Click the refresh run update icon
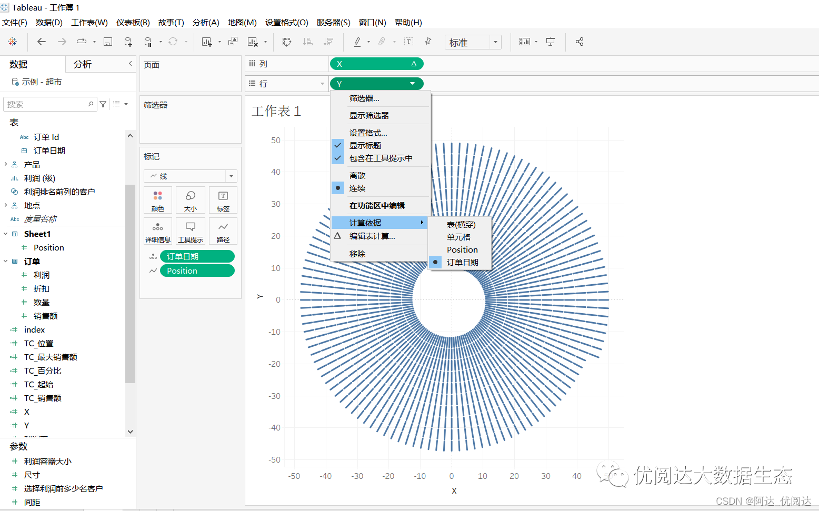 coord(173,42)
